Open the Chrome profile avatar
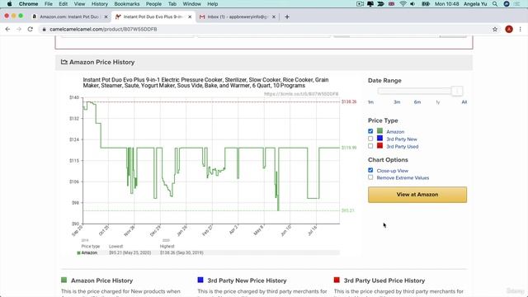Image resolution: width=528 pixels, height=297 pixels. [509, 30]
